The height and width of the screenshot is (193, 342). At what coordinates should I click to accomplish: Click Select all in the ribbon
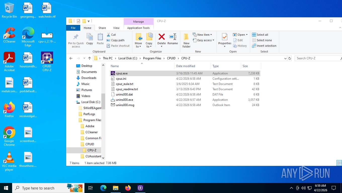point(260,35)
